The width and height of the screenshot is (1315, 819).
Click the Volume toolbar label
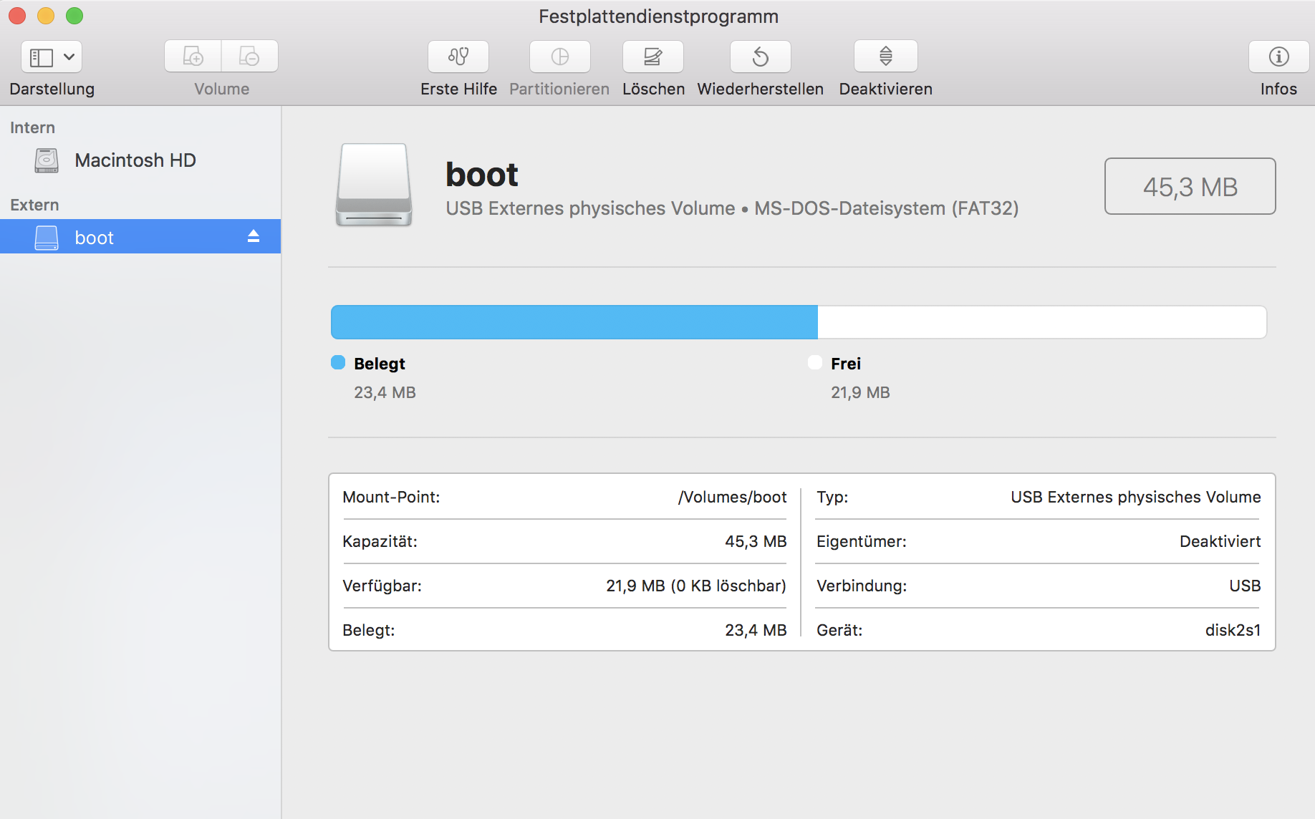(222, 89)
